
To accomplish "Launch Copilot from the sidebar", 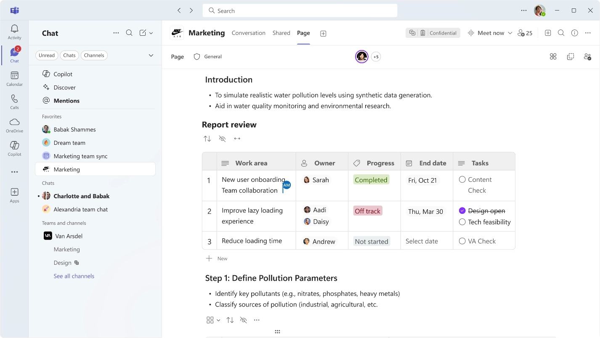I will point(14,147).
